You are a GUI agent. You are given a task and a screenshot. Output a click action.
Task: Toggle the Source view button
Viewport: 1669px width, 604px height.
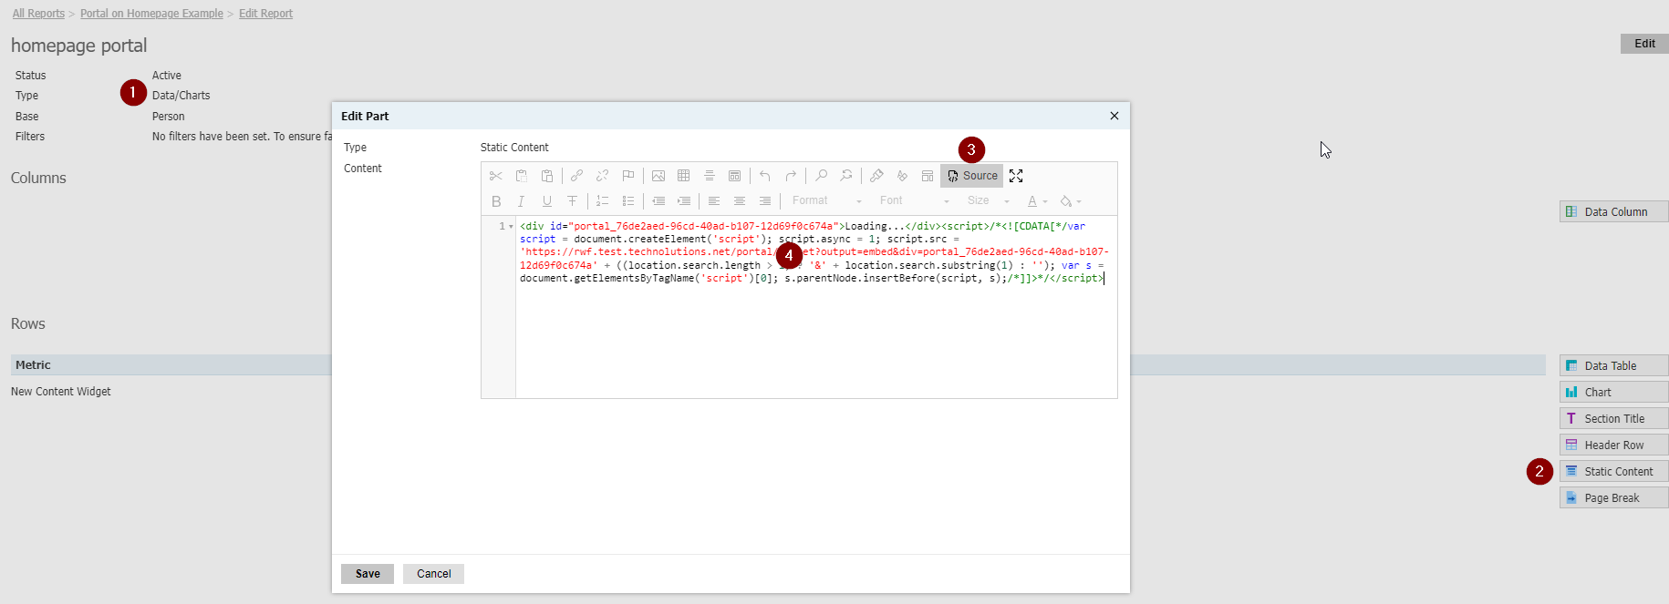coord(972,176)
